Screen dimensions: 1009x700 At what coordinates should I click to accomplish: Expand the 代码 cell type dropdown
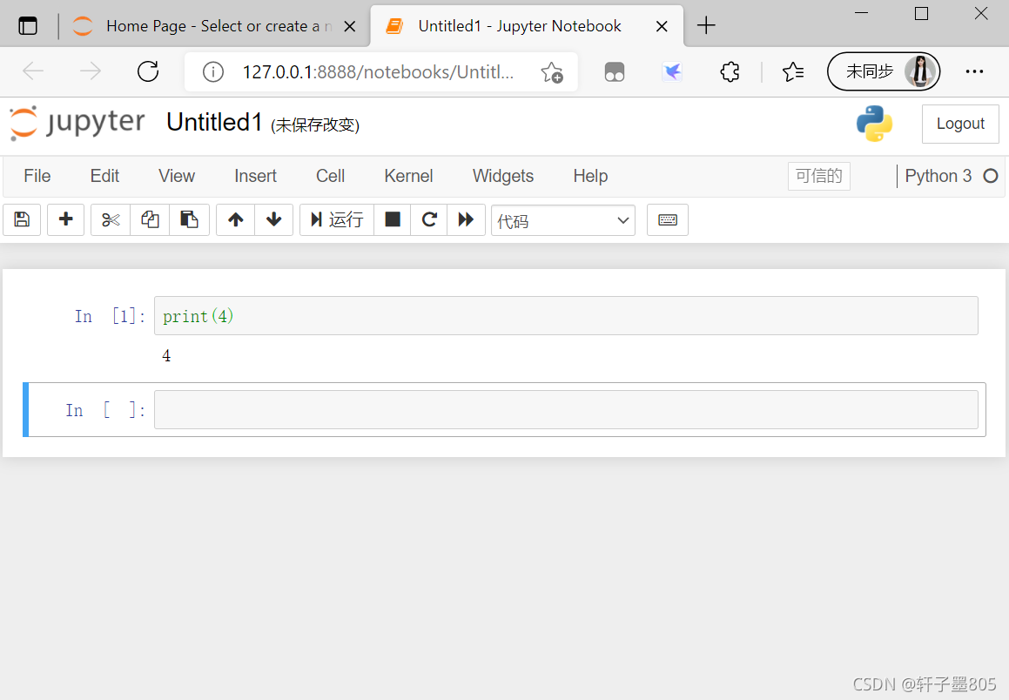pyautogui.click(x=562, y=221)
